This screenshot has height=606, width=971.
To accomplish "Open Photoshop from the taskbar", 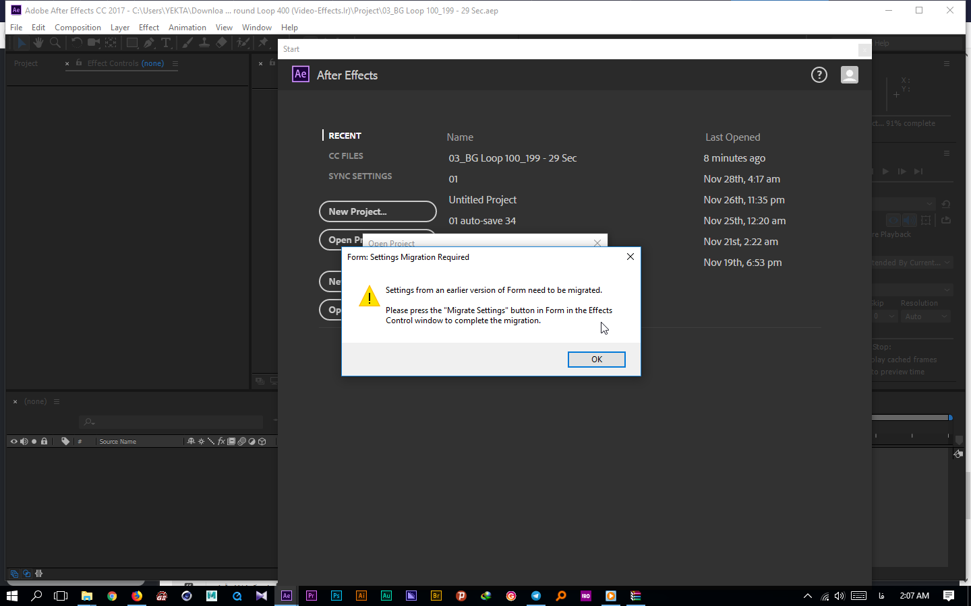I will (336, 596).
